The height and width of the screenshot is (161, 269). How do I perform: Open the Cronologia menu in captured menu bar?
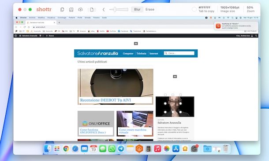coord(62,18)
